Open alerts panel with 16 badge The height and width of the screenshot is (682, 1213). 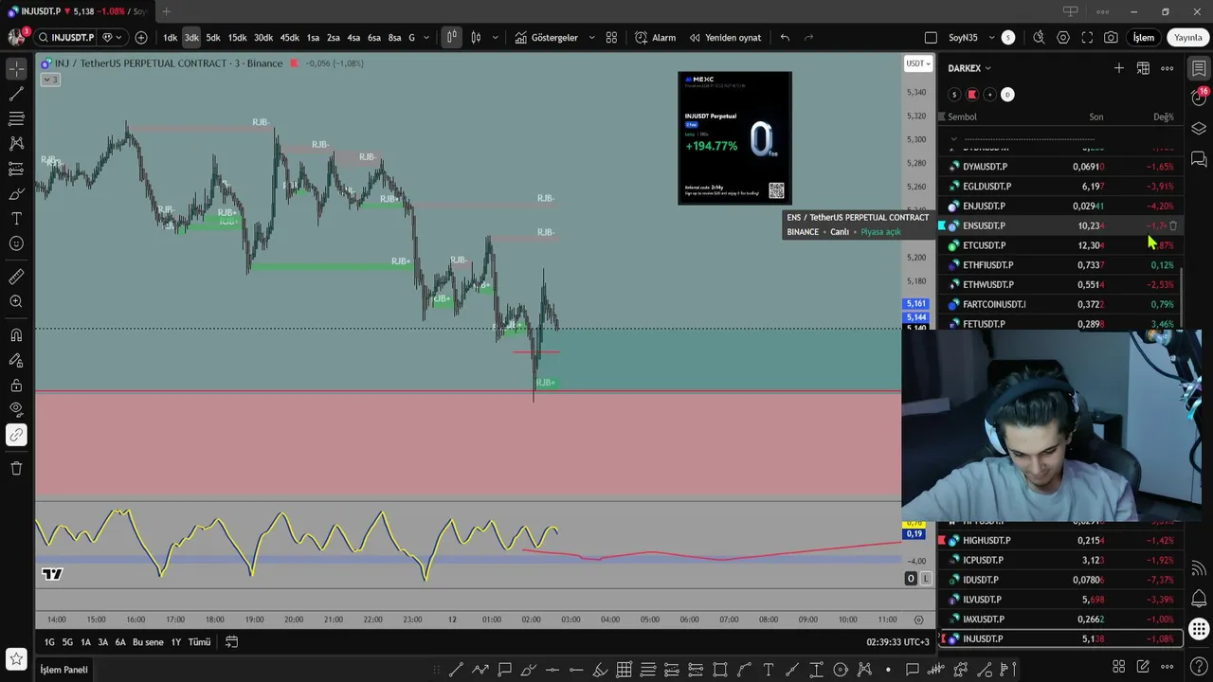(1199, 97)
